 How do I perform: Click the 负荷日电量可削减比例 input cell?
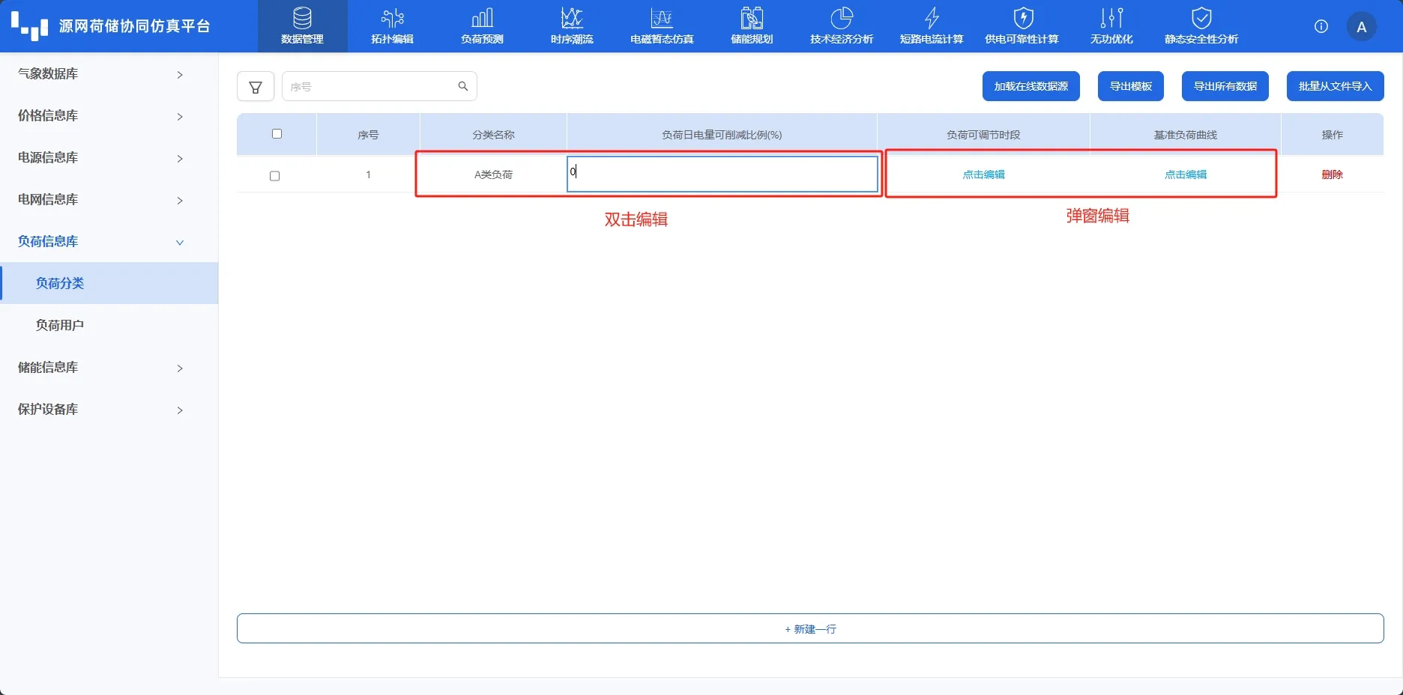(x=722, y=173)
